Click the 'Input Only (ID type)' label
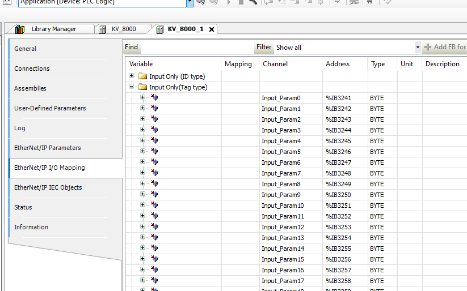 (177, 76)
